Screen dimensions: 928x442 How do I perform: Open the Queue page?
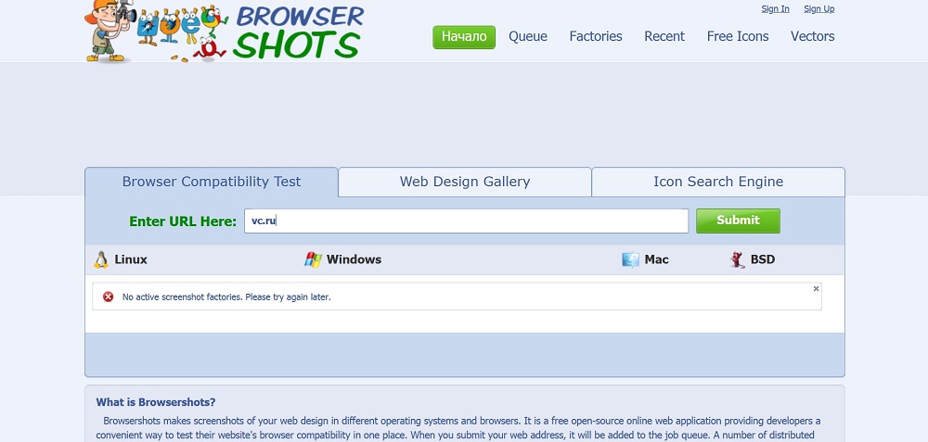click(528, 37)
